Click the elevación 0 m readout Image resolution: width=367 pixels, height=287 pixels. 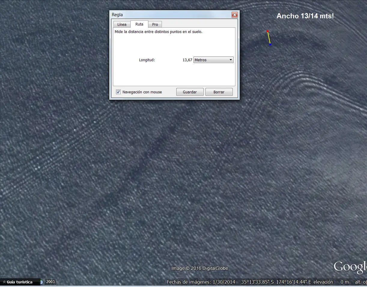tap(331, 282)
